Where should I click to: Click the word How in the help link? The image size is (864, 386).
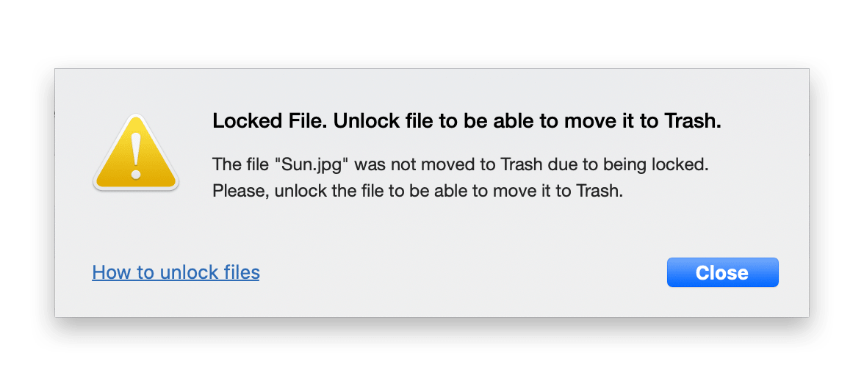tap(107, 272)
